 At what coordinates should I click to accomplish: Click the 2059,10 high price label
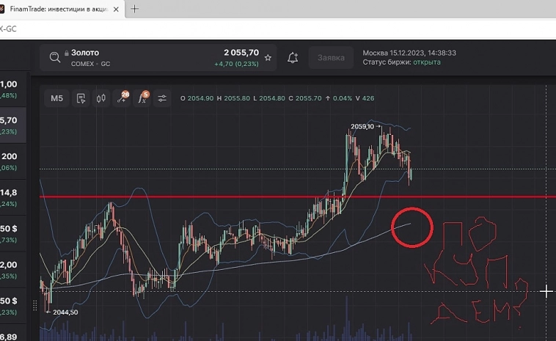(x=362, y=127)
